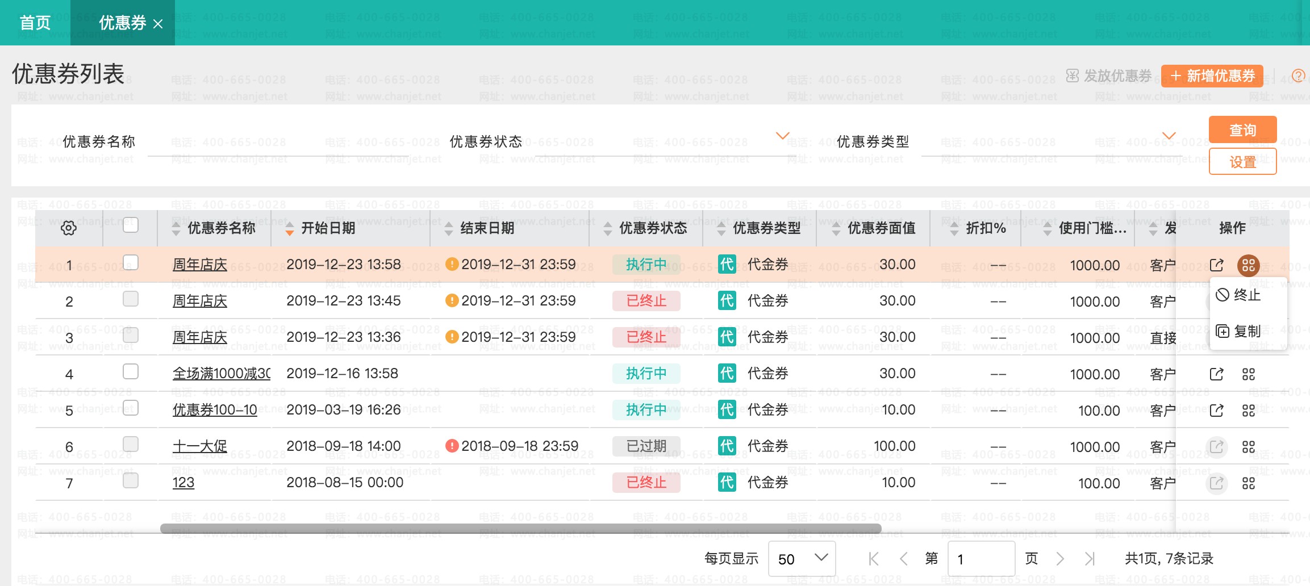Click the highlighted more-actions grid icon in row 1
The height and width of the screenshot is (586, 1310).
coord(1248,265)
